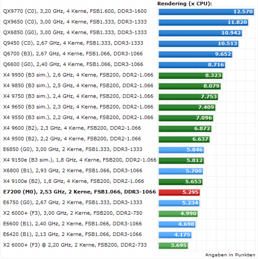Click the 10.513 bar
Image resolution: width=258 pixels, height=259 pixels.
[x=199, y=44]
